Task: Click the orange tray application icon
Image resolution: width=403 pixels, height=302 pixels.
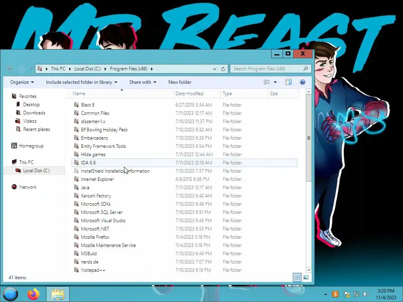Action: pyautogui.click(x=335, y=294)
